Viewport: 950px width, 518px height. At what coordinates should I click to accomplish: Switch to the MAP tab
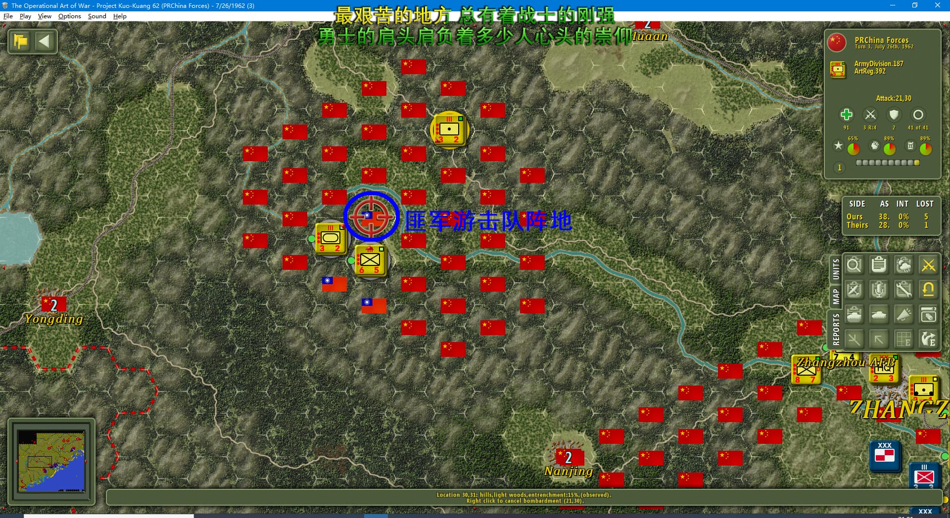tap(836, 297)
